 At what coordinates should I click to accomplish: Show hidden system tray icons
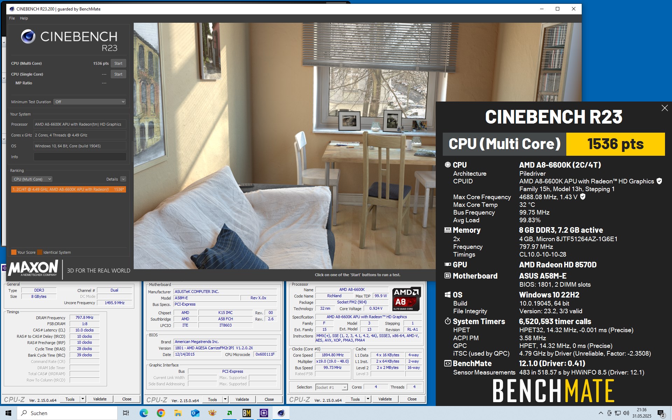point(601,413)
